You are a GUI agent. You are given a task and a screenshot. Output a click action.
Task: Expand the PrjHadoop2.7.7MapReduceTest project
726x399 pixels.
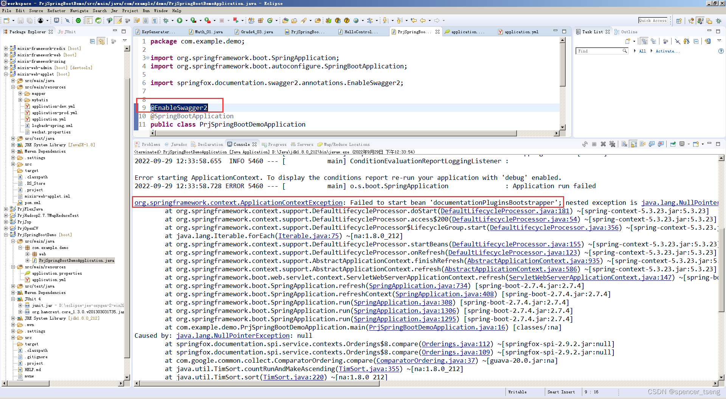click(x=6, y=215)
